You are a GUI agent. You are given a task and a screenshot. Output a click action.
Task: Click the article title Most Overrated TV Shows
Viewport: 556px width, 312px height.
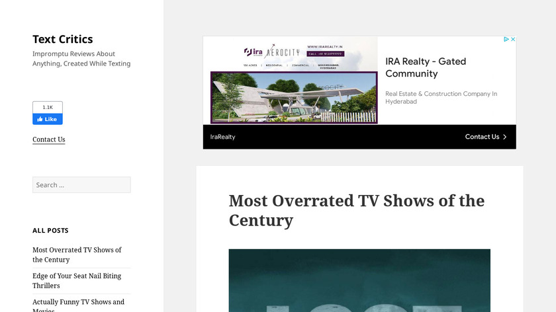pos(357,210)
